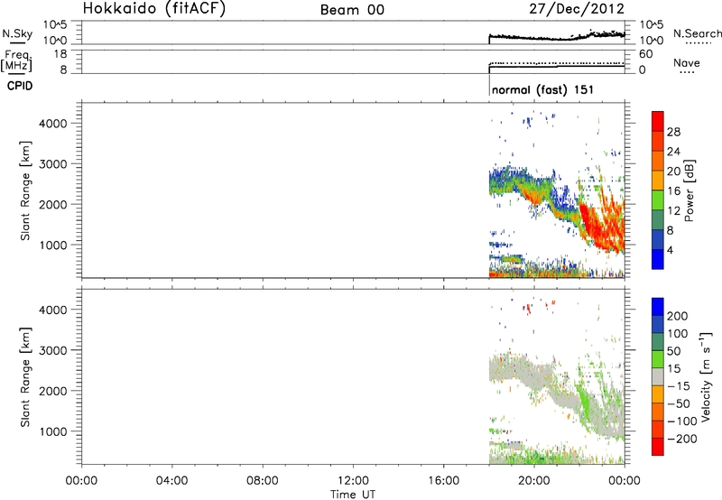722x500 pixels.
Task: Click the '4000' tick of the velocity panel
Action: coord(53,310)
